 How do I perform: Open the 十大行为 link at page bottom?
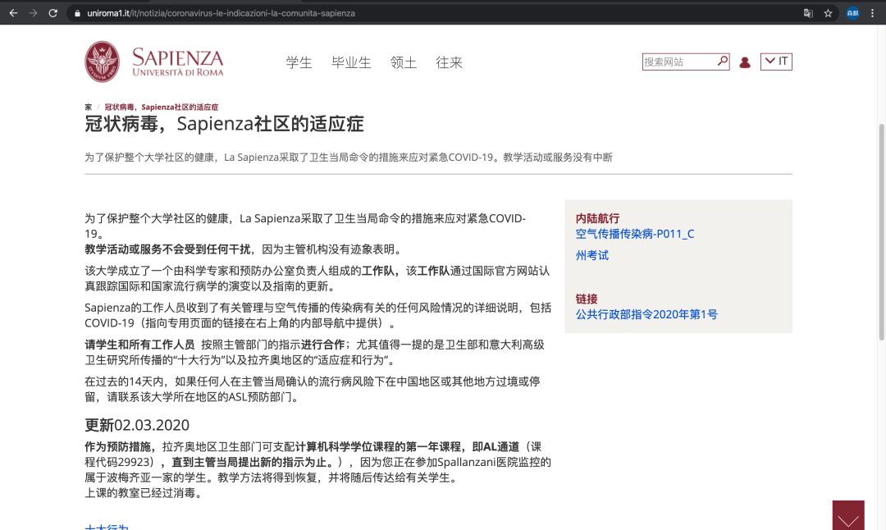pyautogui.click(x=107, y=527)
